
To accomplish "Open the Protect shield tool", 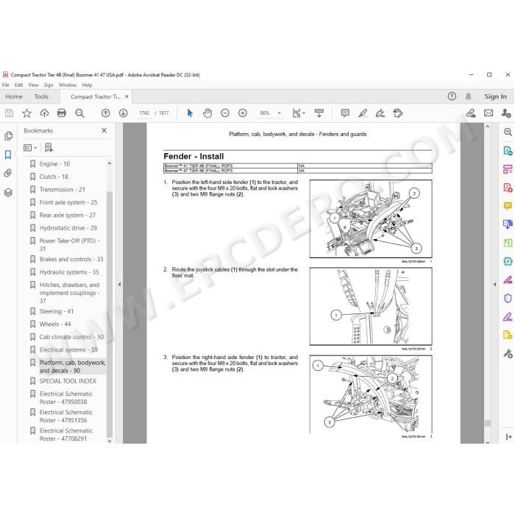I will coord(508,298).
